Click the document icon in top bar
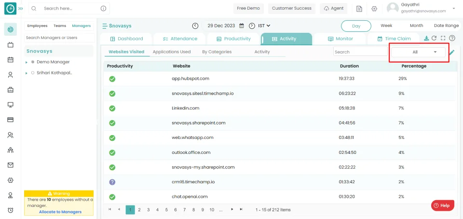Viewport: 463px width, 219px height. click(359, 9)
